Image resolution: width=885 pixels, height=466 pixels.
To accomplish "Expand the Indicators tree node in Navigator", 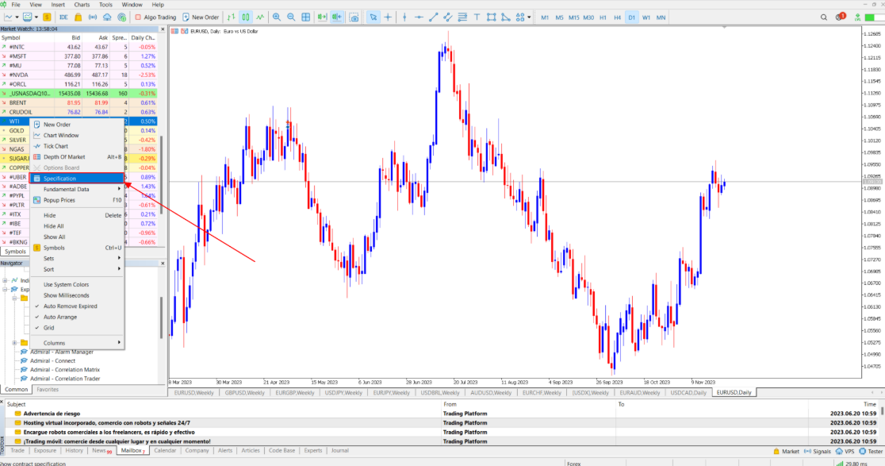I will click(x=5, y=280).
